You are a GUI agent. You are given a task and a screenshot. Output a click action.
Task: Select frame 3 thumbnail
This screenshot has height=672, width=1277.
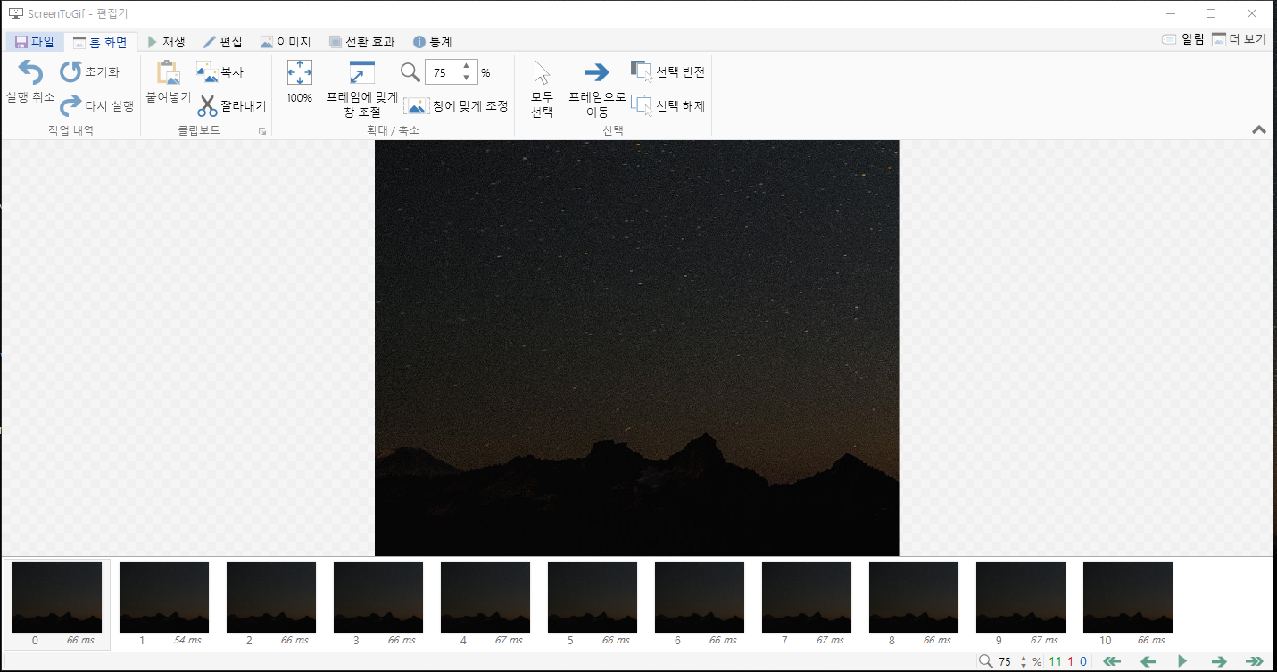[378, 597]
